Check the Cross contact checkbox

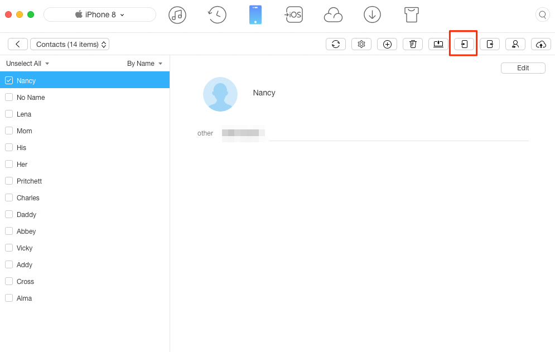pos(9,281)
